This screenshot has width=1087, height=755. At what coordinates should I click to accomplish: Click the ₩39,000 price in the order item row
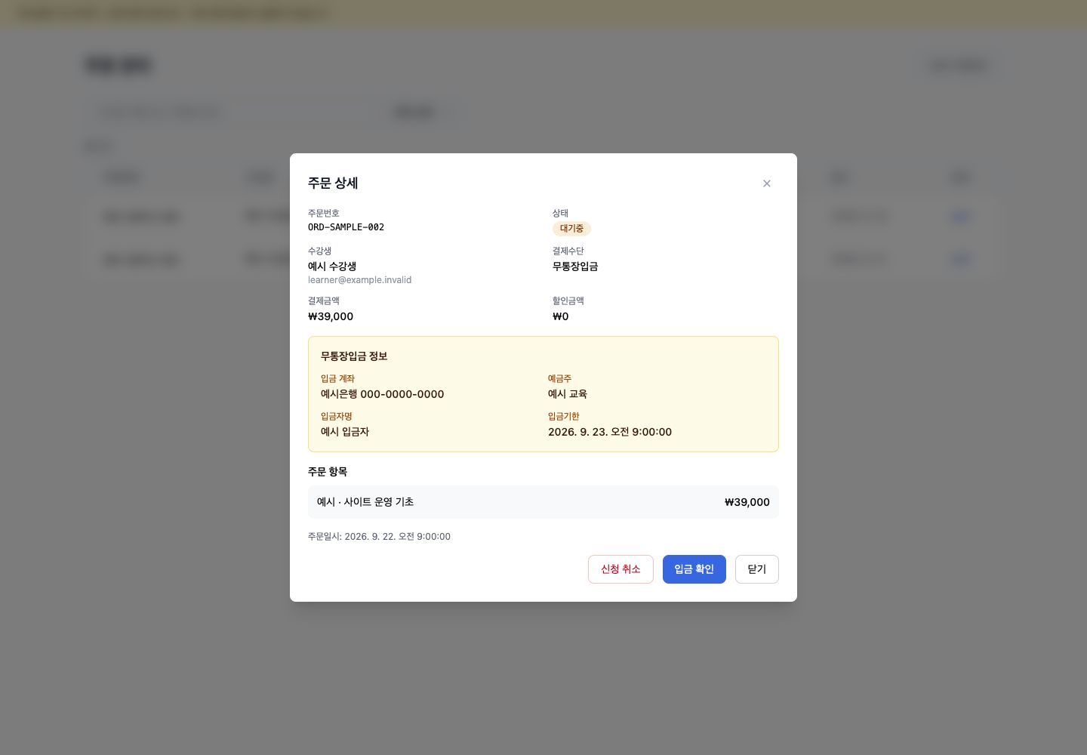747,502
